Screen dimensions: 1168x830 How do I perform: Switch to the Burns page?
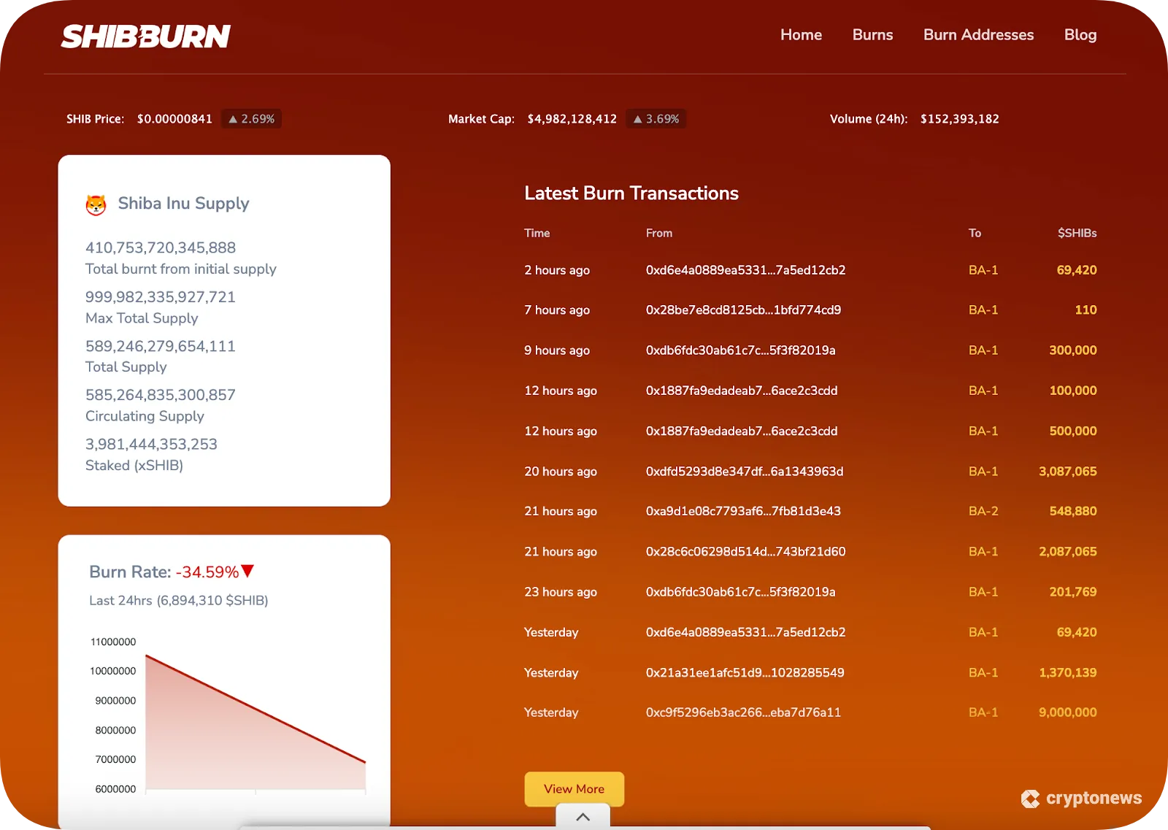pos(872,34)
